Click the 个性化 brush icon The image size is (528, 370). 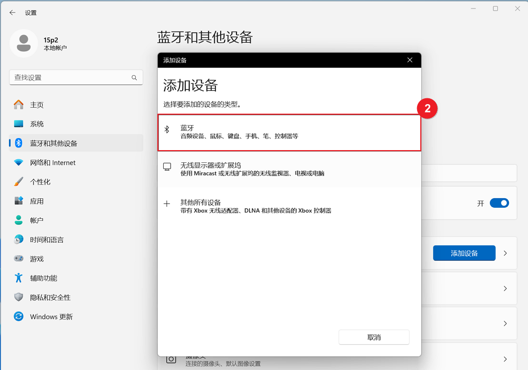[x=17, y=181]
